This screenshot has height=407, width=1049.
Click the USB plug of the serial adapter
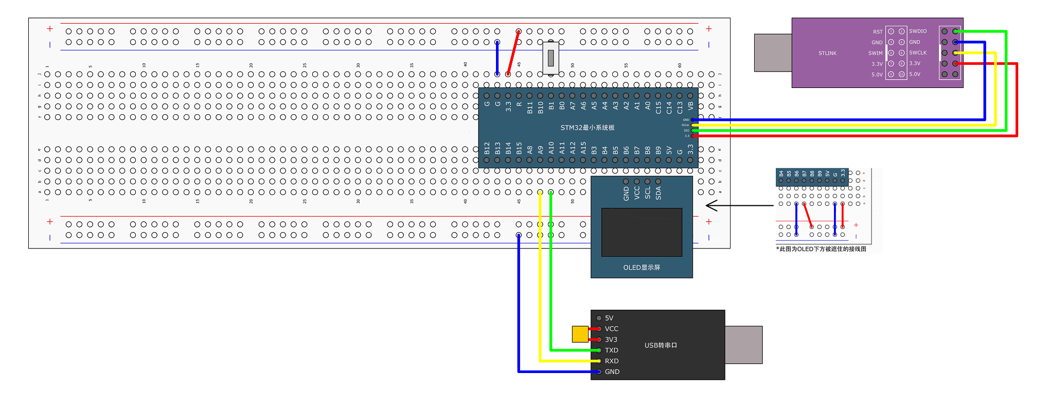click(x=744, y=345)
